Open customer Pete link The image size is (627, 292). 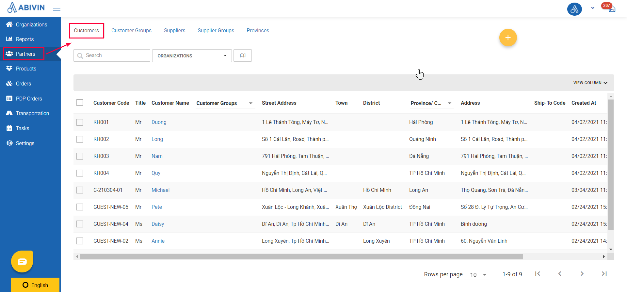click(x=157, y=207)
